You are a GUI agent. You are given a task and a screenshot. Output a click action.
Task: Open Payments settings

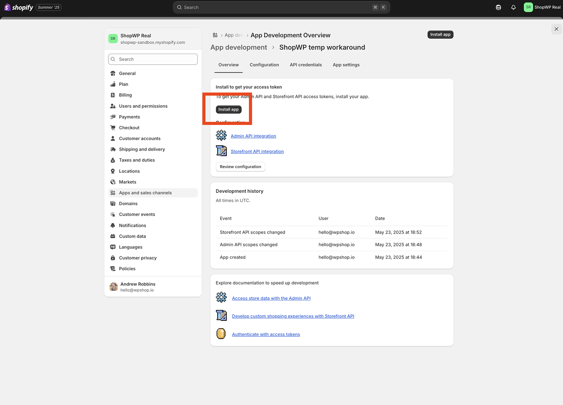[x=153, y=117]
